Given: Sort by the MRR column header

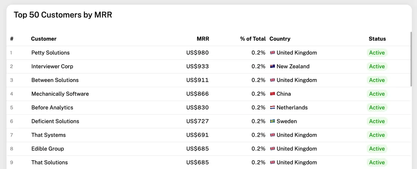Looking at the screenshot, I should (203, 39).
